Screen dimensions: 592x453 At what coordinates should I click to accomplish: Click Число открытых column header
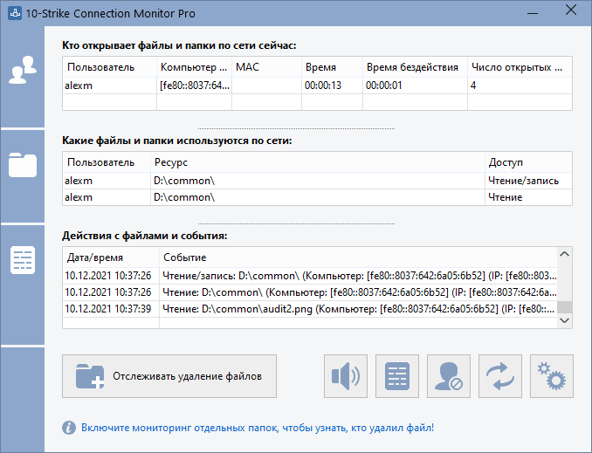[520, 67]
